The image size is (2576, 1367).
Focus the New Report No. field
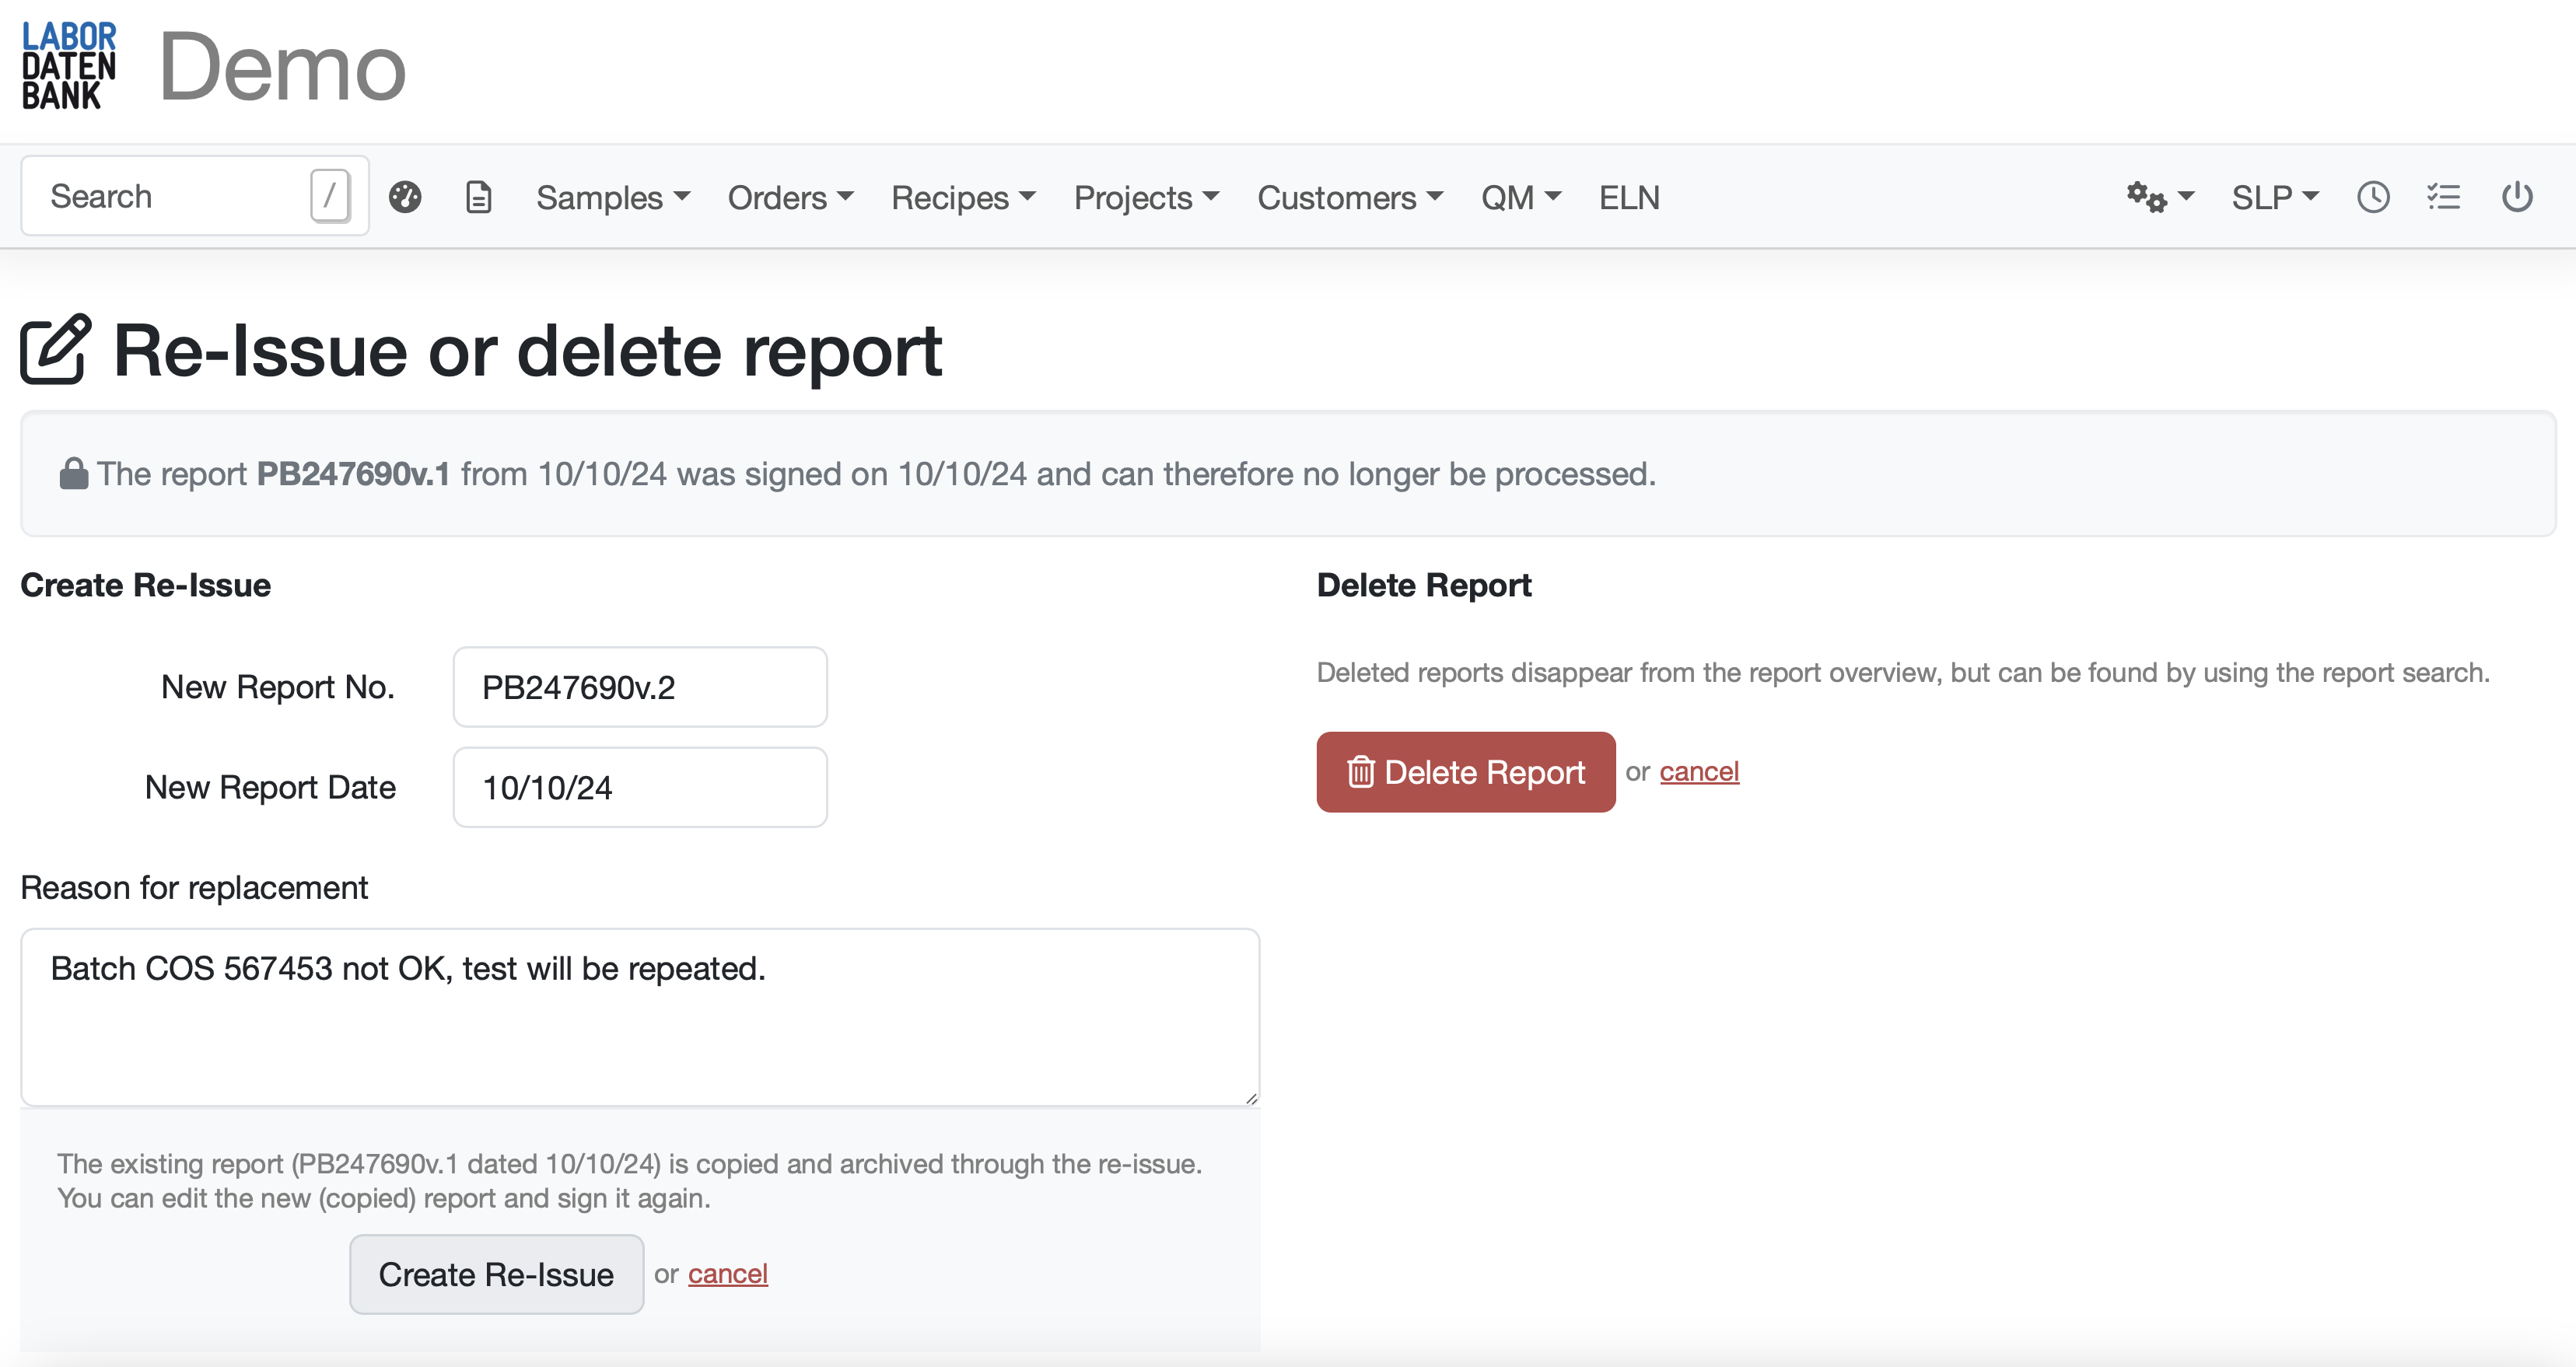tap(640, 688)
